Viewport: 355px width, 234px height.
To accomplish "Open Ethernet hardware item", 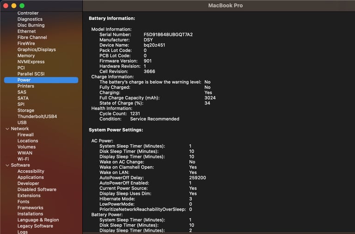I will coord(26,31).
